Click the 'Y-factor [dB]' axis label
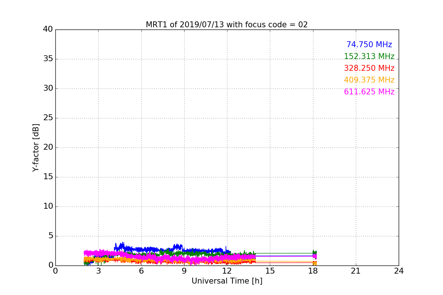 (x=36, y=147)
